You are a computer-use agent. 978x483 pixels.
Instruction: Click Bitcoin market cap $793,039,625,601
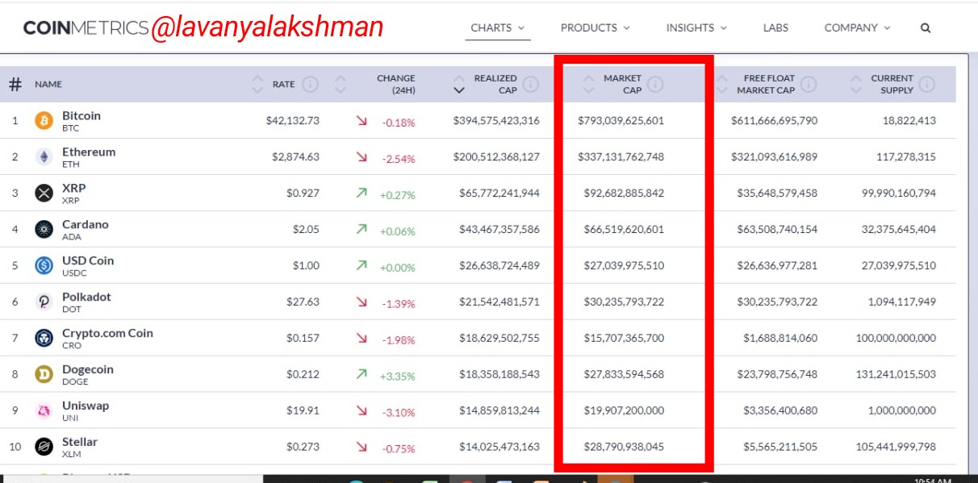pos(621,121)
